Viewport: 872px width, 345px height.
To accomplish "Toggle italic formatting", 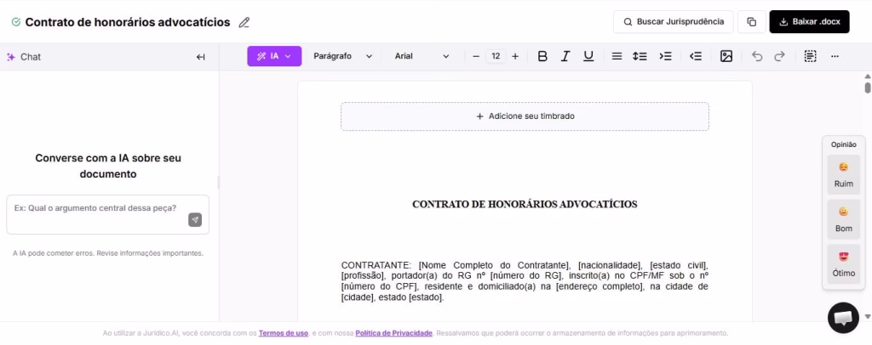I will pos(565,56).
